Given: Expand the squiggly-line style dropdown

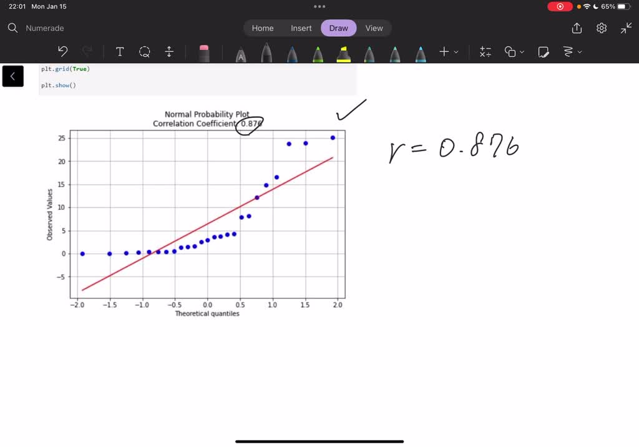Looking at the screenshot, I should pyautogui.click(x=572, y=52).
